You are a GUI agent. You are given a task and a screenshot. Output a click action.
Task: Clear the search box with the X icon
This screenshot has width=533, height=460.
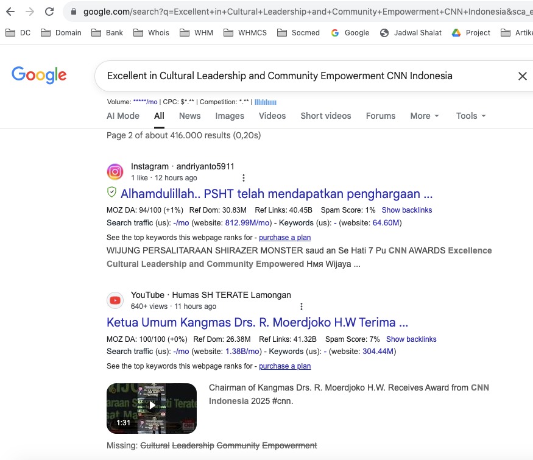pos(522,76)
